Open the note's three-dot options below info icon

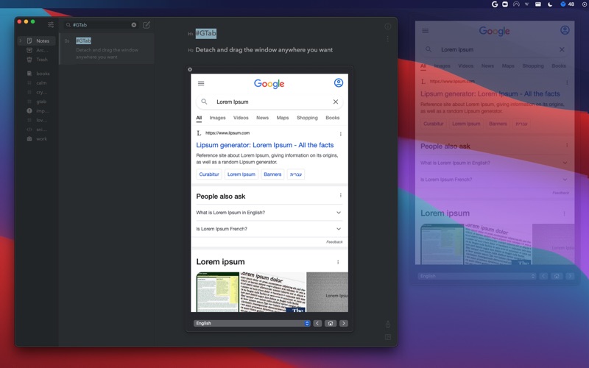tap(388, 39)
